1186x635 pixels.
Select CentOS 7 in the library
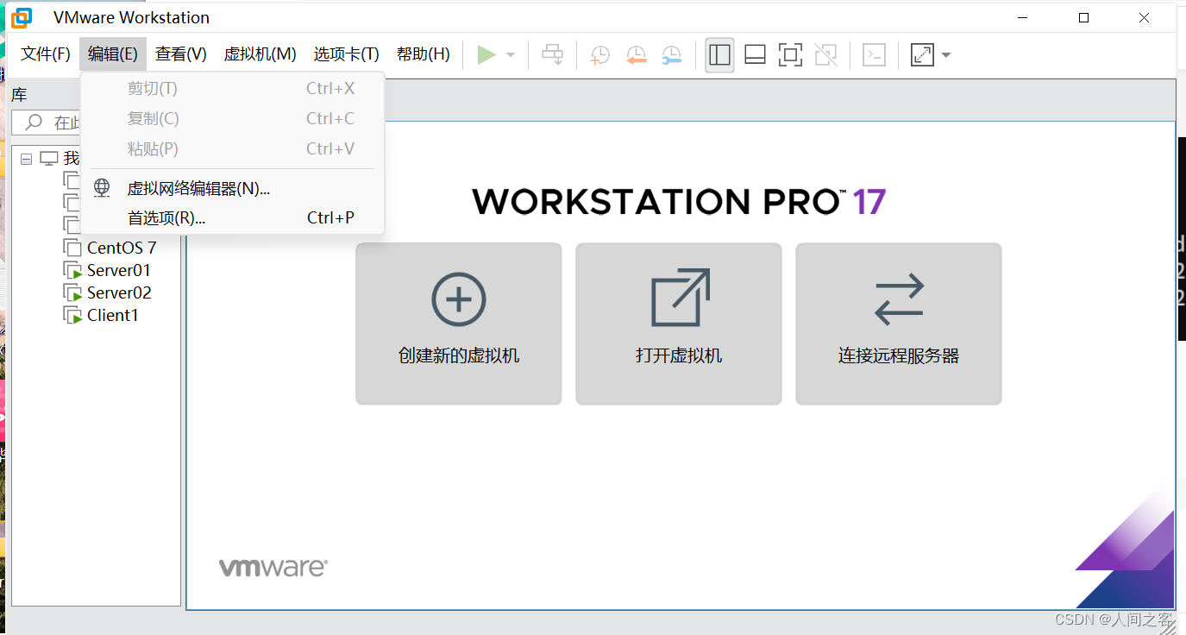[122, 248]
